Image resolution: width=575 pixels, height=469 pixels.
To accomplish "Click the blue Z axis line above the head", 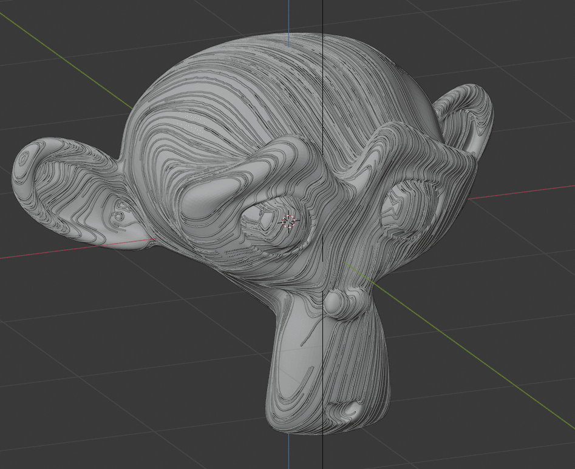I will click(288, 15).
